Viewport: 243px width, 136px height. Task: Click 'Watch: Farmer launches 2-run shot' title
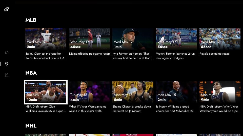[x=175, y=56]
